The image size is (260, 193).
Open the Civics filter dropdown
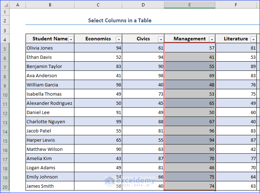(161, 39)
